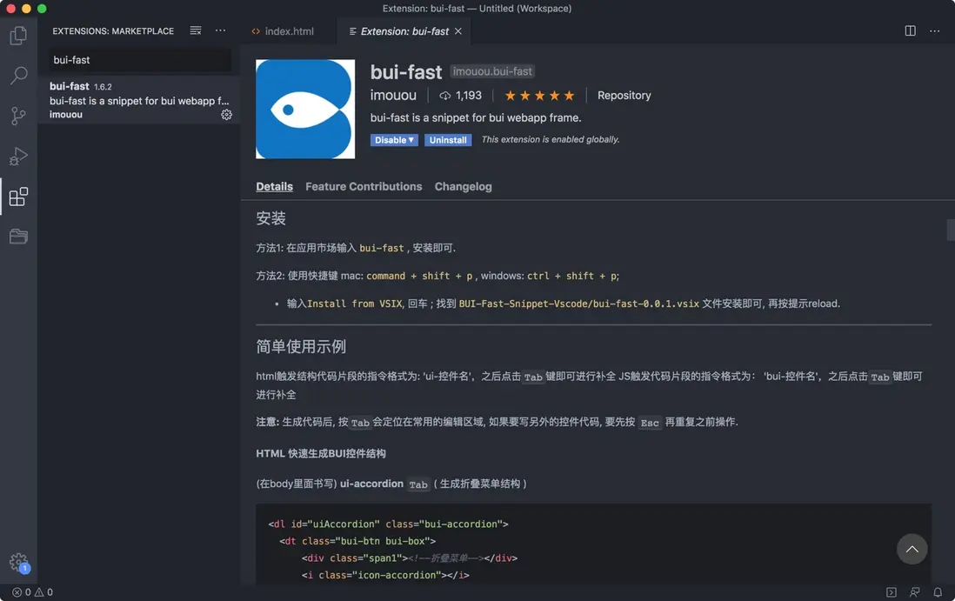This screenshot has width=955, height=601.
Task: Open terminal icon in status bar
Action: click(x=891, y=591)
